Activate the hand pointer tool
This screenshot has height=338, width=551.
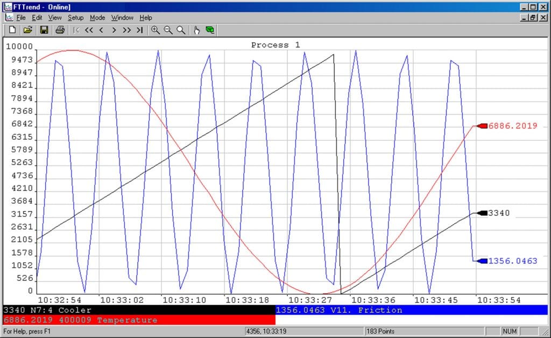pos(197,30)
